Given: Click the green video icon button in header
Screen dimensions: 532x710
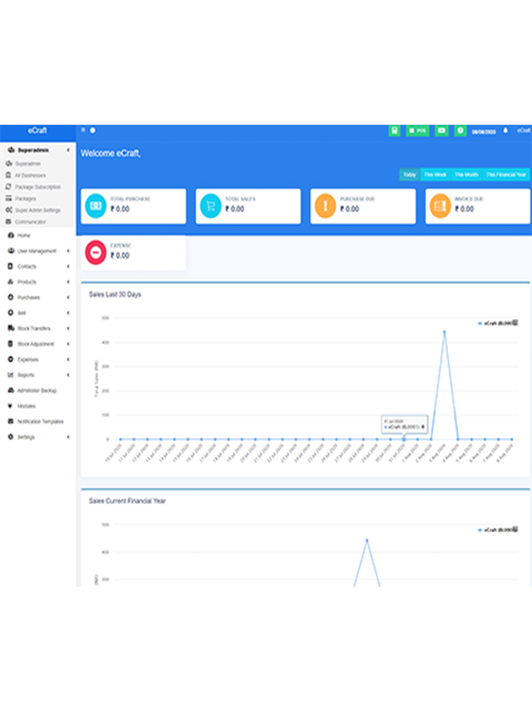Looking at the screenshot, I should pos(441,131).
